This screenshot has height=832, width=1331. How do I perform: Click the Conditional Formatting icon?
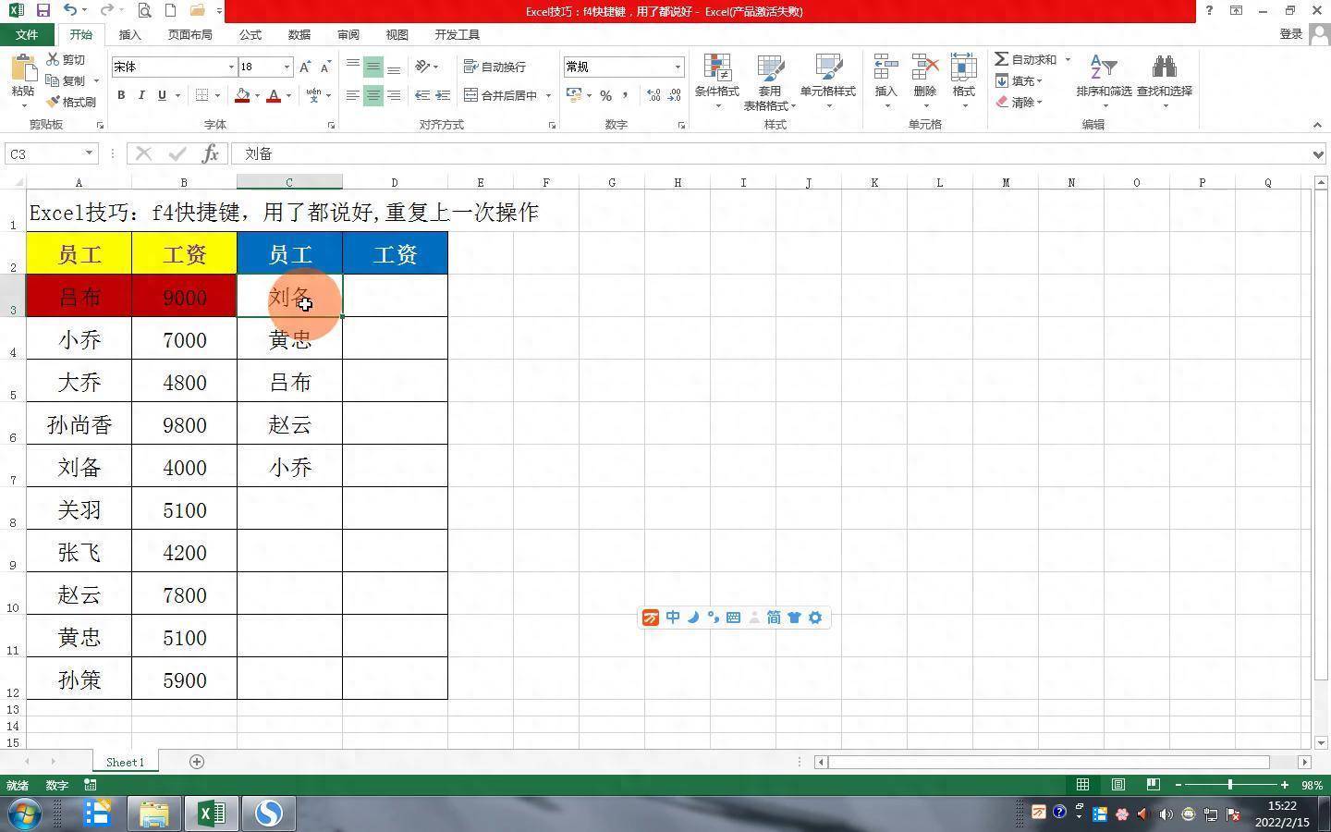point(716,69)
